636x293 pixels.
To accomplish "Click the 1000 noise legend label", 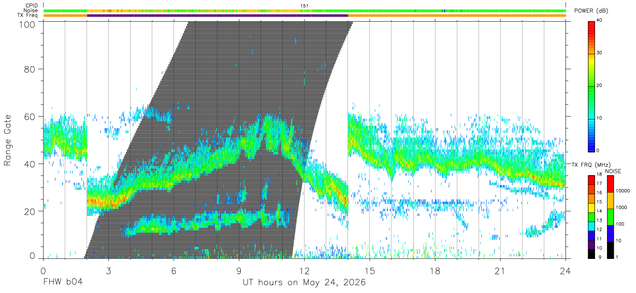I will 621,207.
